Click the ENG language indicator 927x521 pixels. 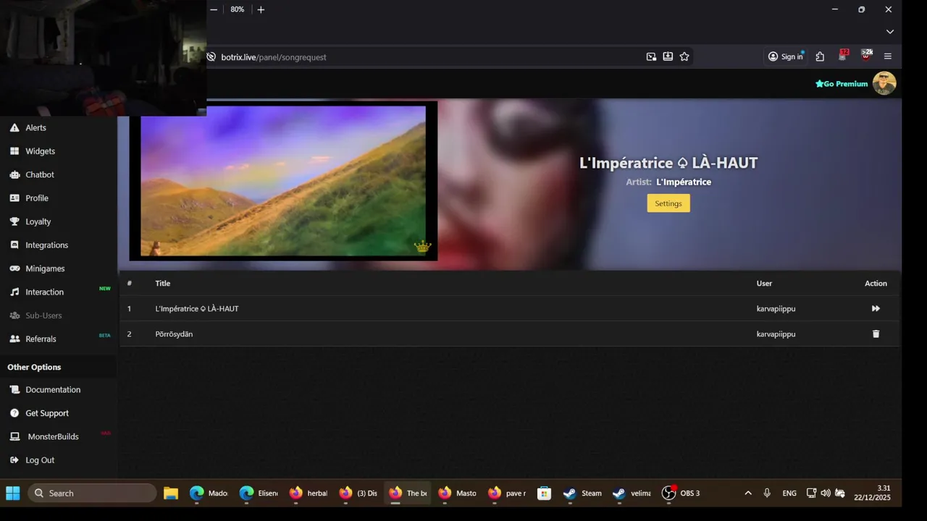(789, 494)
